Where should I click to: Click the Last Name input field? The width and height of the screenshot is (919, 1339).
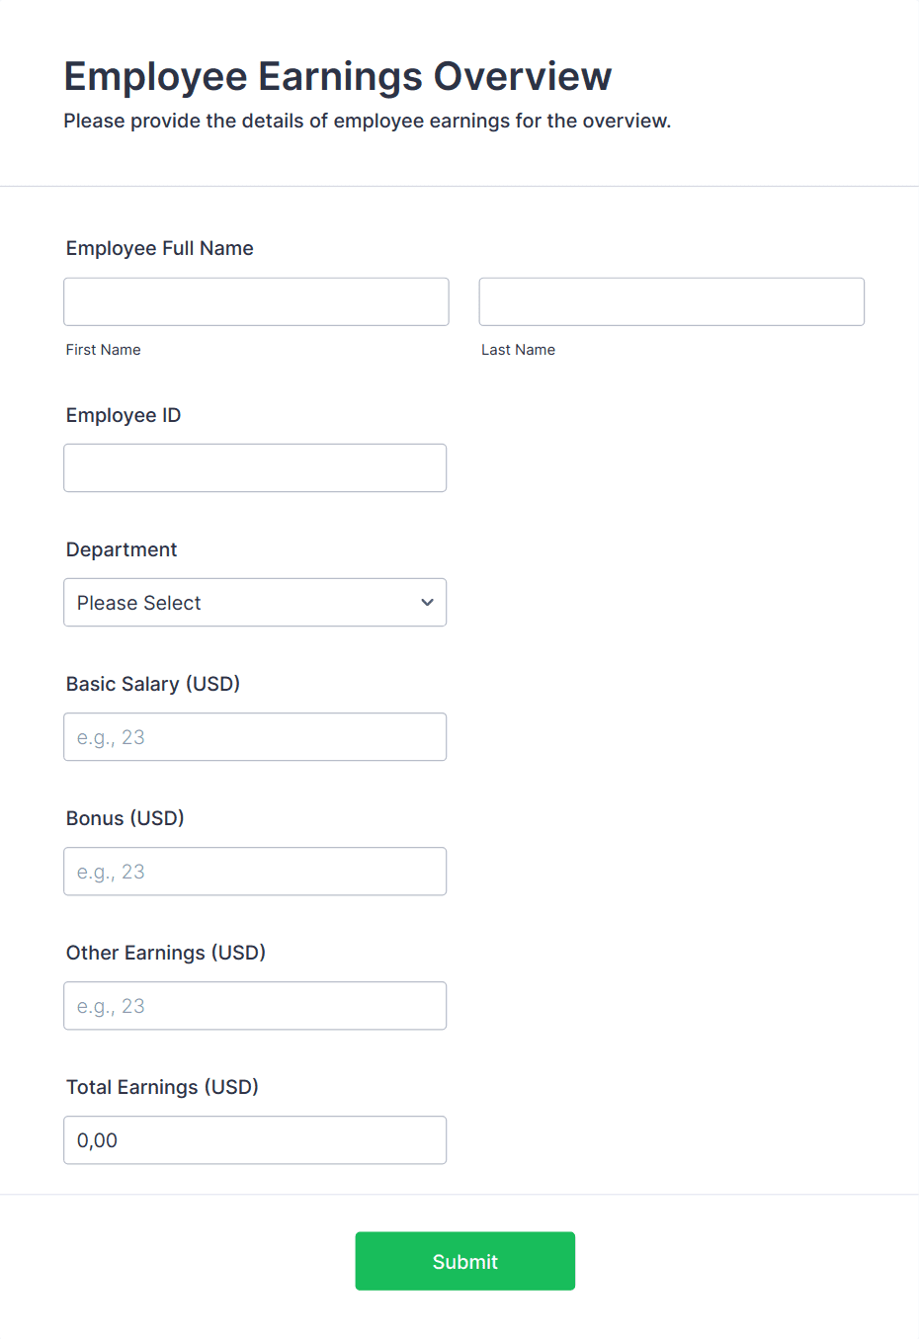671,301
